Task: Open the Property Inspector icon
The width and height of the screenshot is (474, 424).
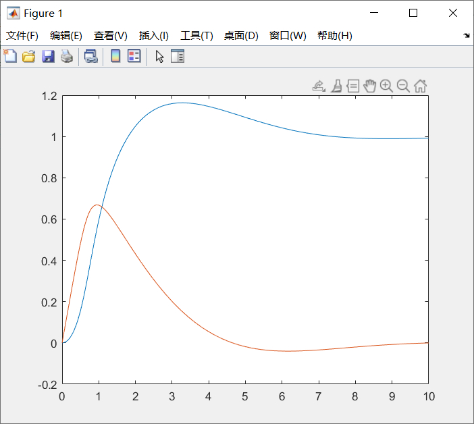Action: pyautogui.click(x=178, y=56)
